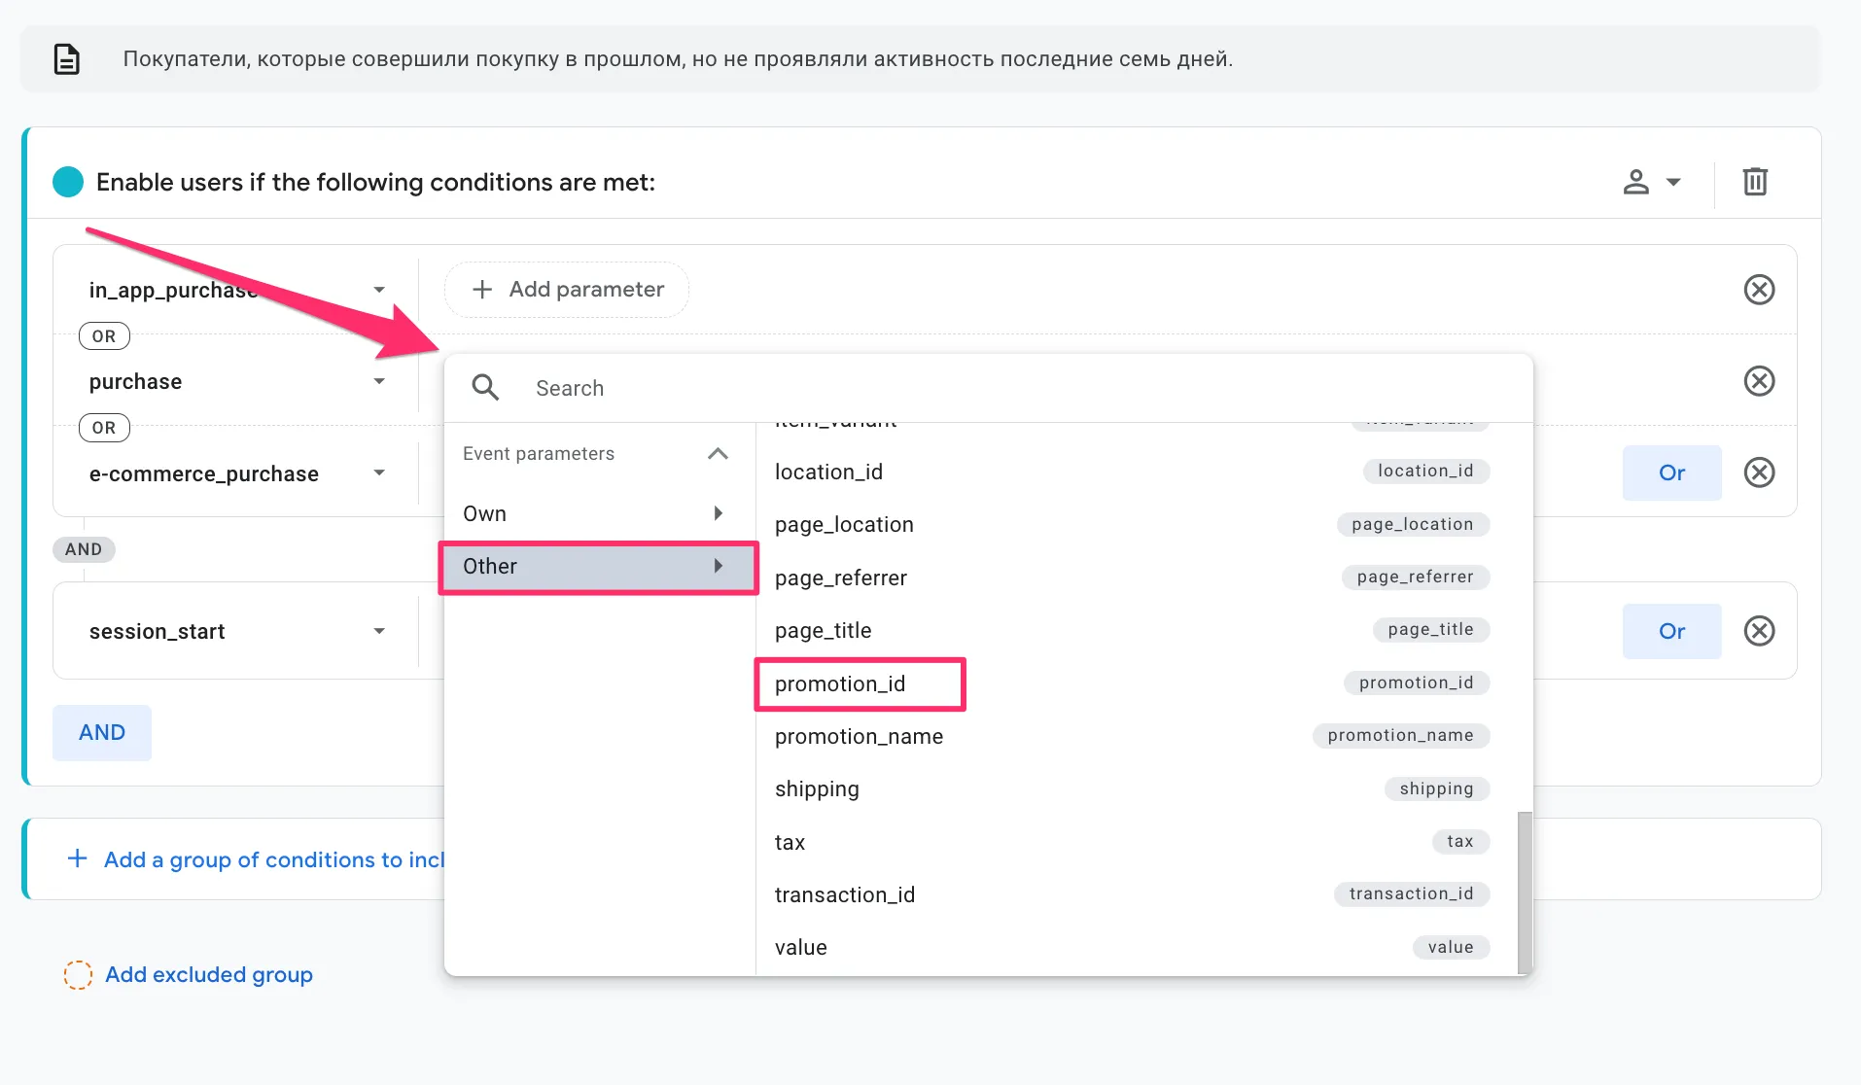Viewport: 1861px width, 1085px height.
Task: Remove the e-commerce_purchase condition with X icon
Action: [1758, 472]
